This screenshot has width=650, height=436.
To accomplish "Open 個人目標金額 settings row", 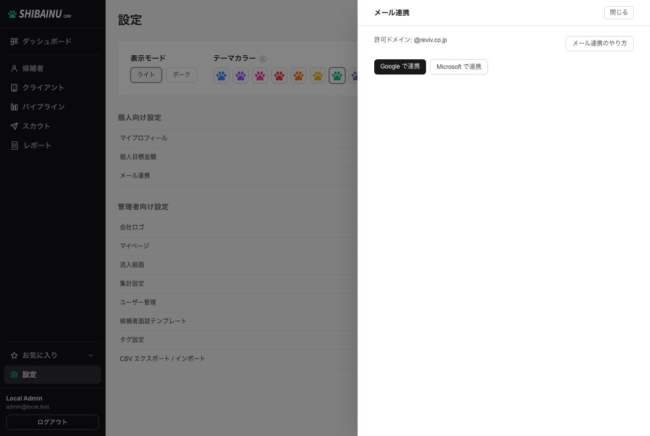I will pyautogui.click(x=238, y=157).
